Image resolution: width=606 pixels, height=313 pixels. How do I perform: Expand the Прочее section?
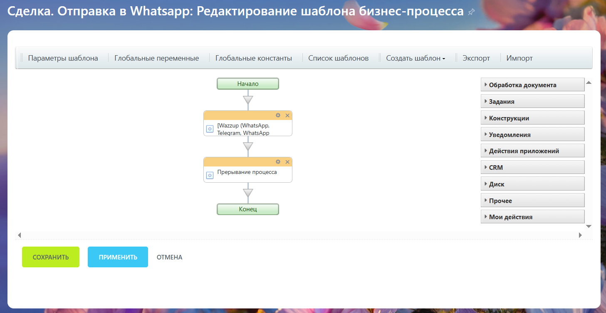click(533, 201)
